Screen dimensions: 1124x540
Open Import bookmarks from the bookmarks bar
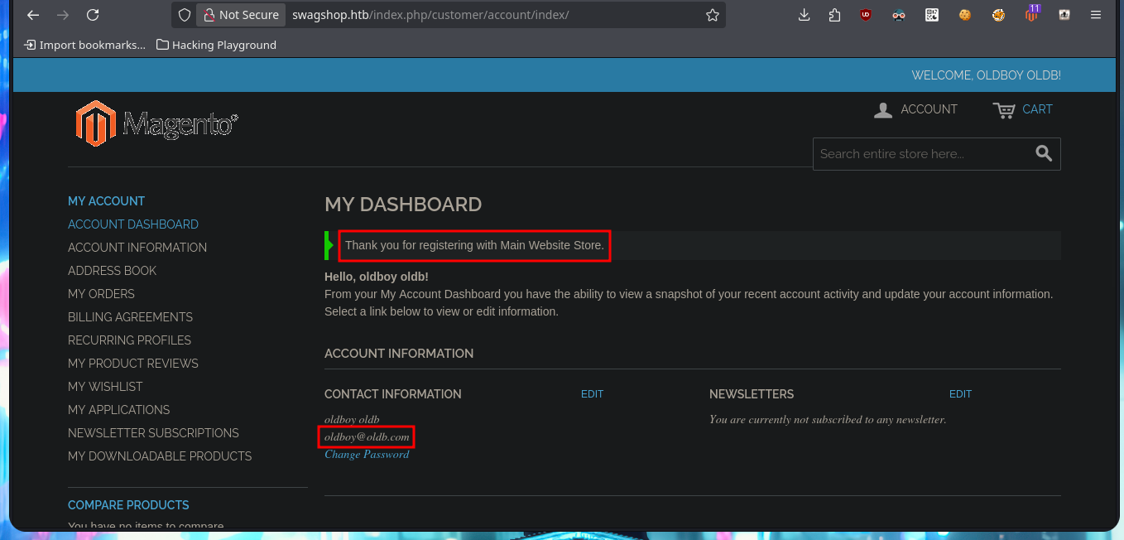coord(85,45)
